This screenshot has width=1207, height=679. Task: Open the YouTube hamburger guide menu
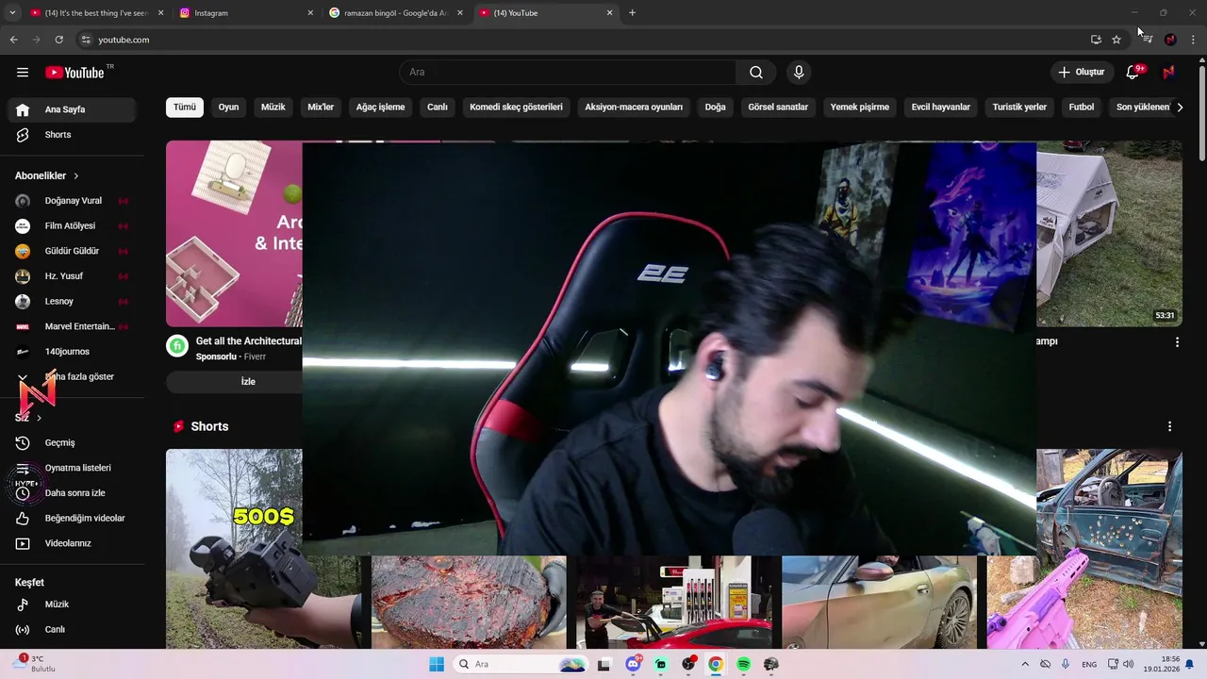click(23, 73)
